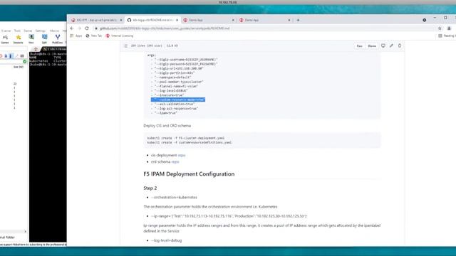Viewport: 456px width, 256px height.
Task: Close the GitHub README.md tab
Action: [177, 20]
